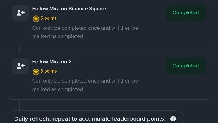Viewport: 218px width, 123px height.
Task: Click the add-user icon beside Follow Mira on Binance Square
Action: tap(21, 13)
